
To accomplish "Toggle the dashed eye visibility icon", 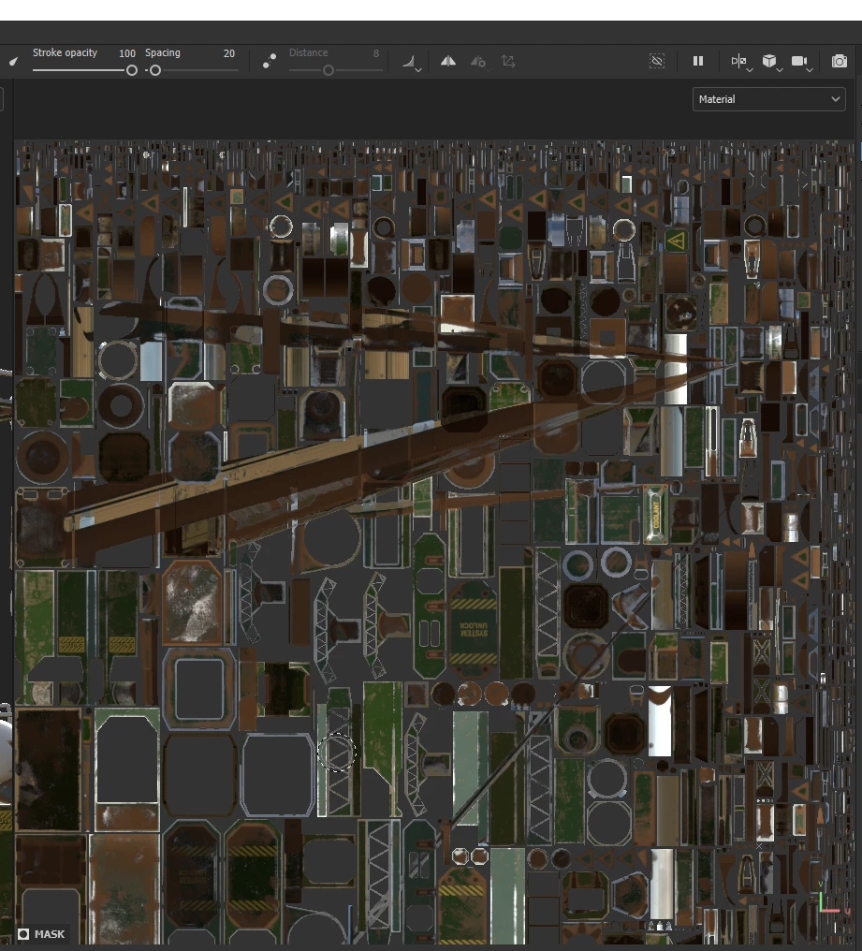I will pos(657,61).
